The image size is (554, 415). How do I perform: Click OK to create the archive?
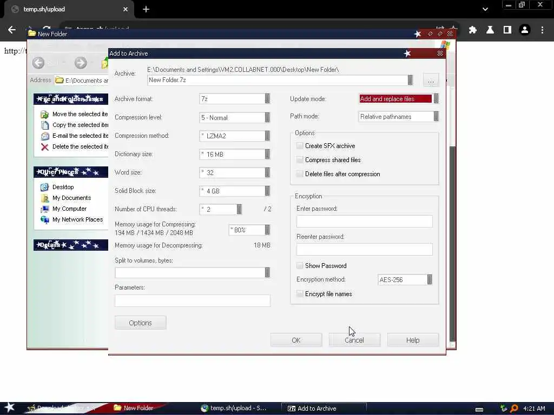tap(296, 340)
